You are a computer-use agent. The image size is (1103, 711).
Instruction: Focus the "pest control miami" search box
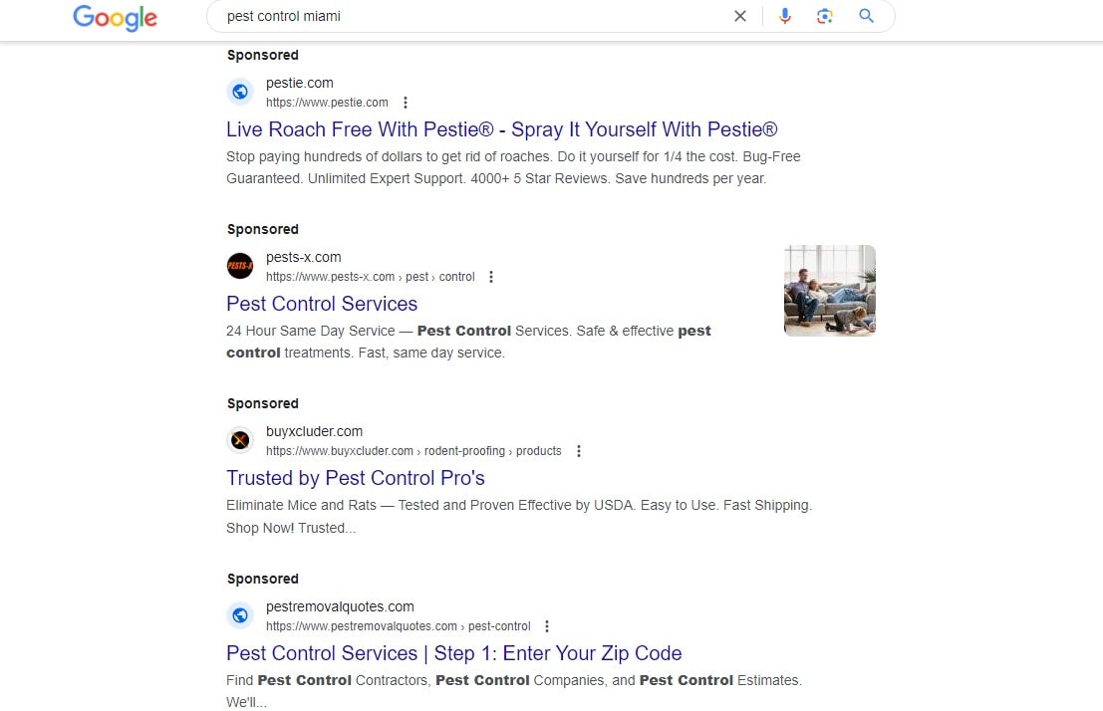coord(468,16)
